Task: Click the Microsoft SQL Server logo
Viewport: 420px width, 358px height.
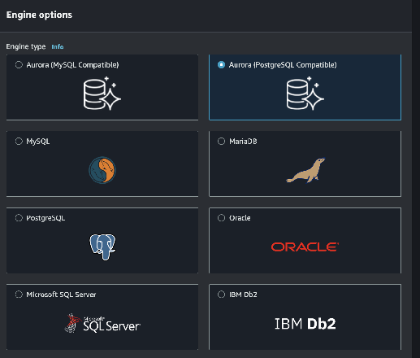Action: [x=102, y=323]
